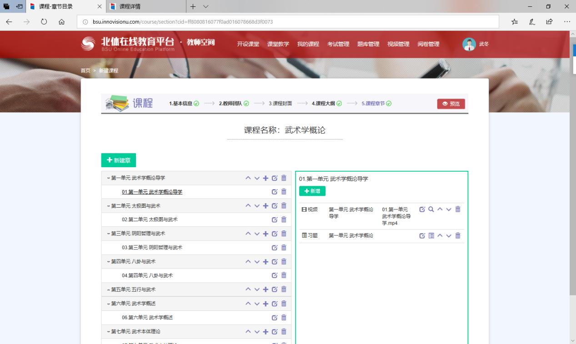Click the 预览 button
576x344 pixels.
coord(451,104)
